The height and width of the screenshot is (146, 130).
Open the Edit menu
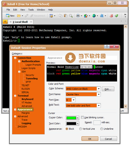click(x=15, y=10)
